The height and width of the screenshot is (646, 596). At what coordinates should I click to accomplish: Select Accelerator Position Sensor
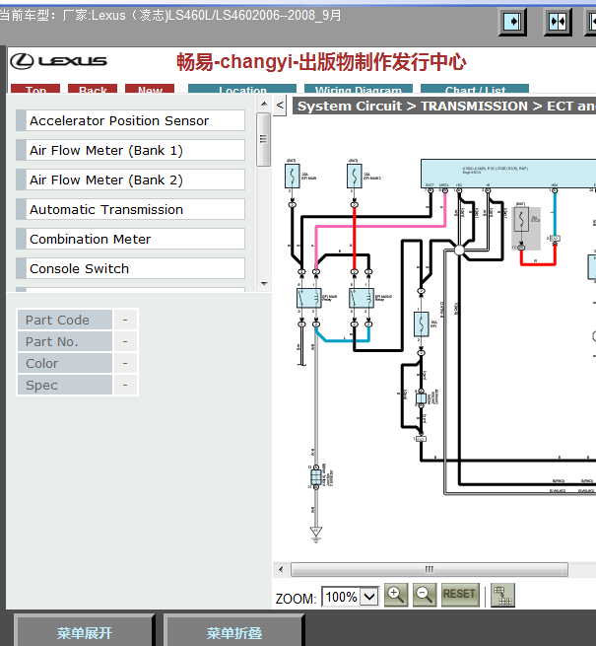pos(130,120)
